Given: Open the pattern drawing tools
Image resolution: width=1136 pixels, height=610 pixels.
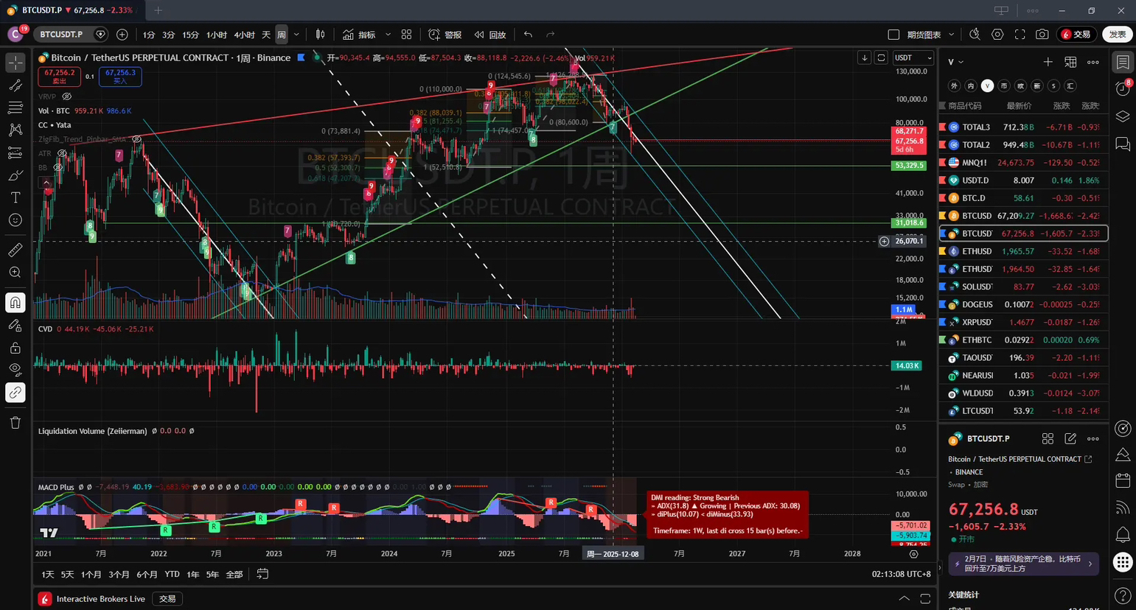Looking at the screenshot, I should coord(15,130).
